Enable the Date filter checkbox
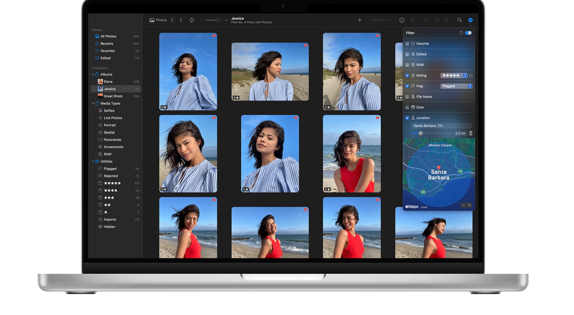Viewport: 574px width, 315px height. click(407, 107)
